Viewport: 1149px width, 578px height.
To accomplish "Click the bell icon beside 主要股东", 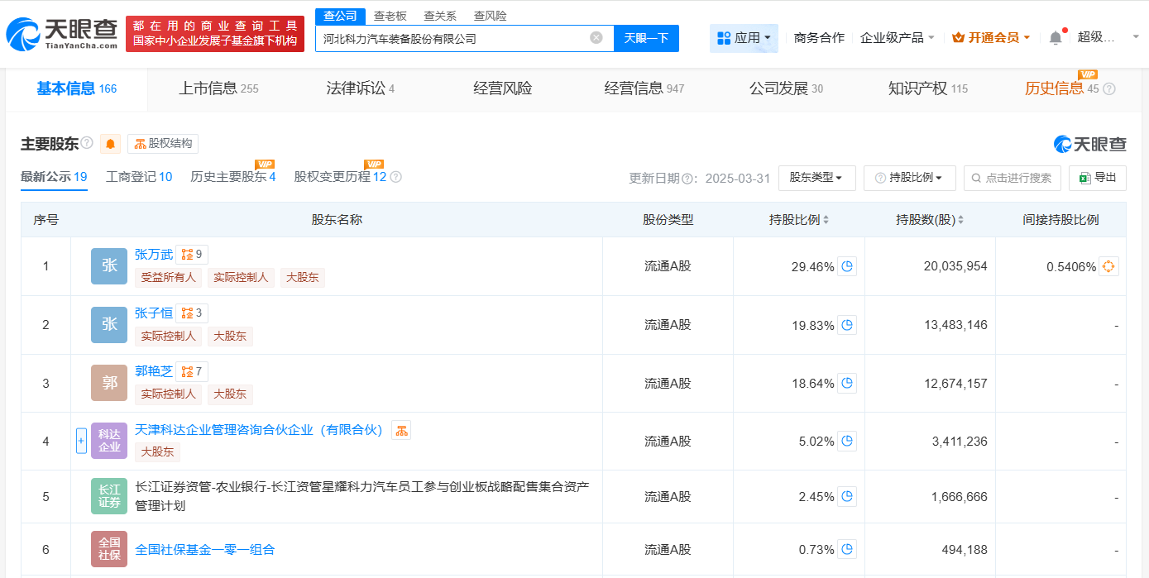I will (111, 143).
